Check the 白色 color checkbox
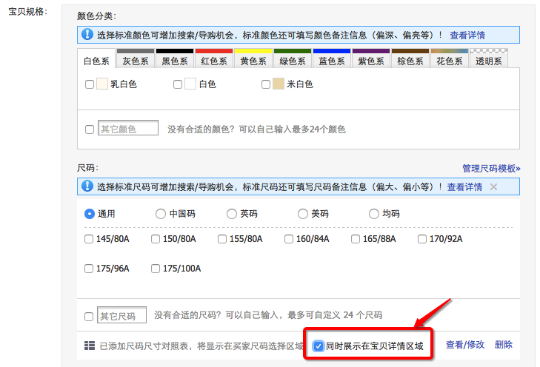The width and height of the screenshot is (540, 367). pos(178,84)
